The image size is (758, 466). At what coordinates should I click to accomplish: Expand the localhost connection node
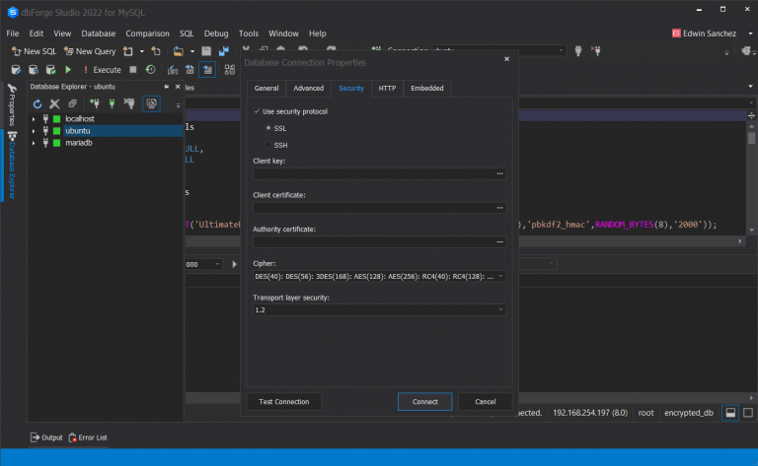[x=34, y=118]
